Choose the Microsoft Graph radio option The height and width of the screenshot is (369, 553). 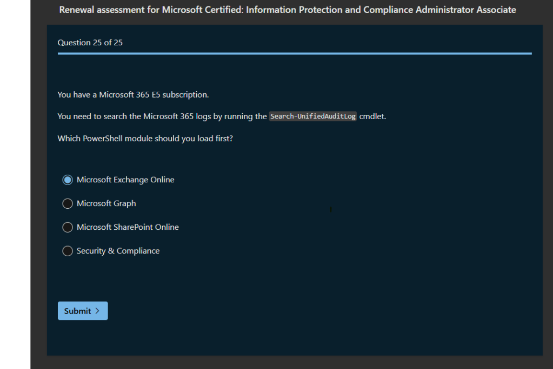(68, 203)
